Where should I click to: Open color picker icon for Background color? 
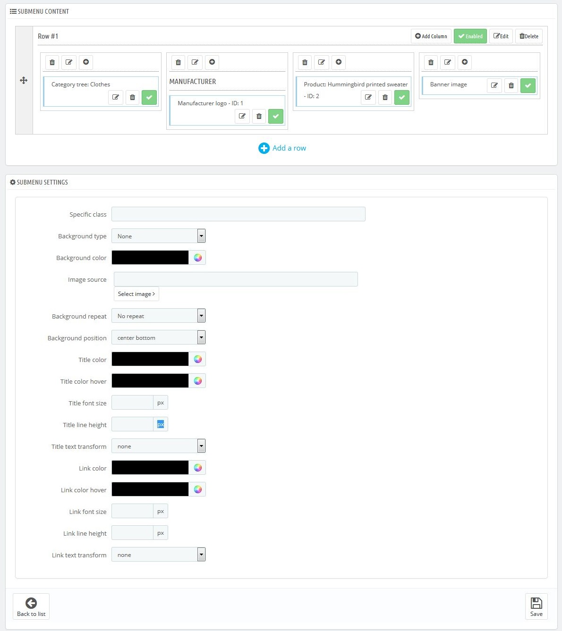tap(198, 258)
